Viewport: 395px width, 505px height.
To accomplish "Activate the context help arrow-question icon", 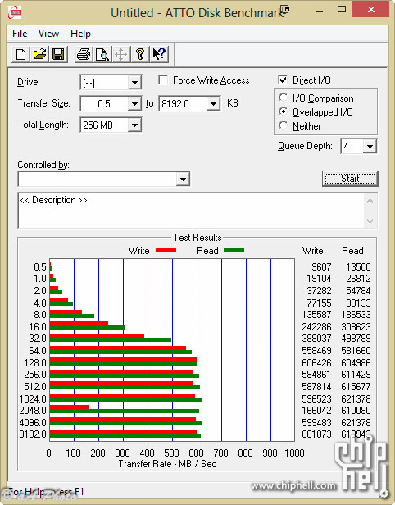I will 159,54.
